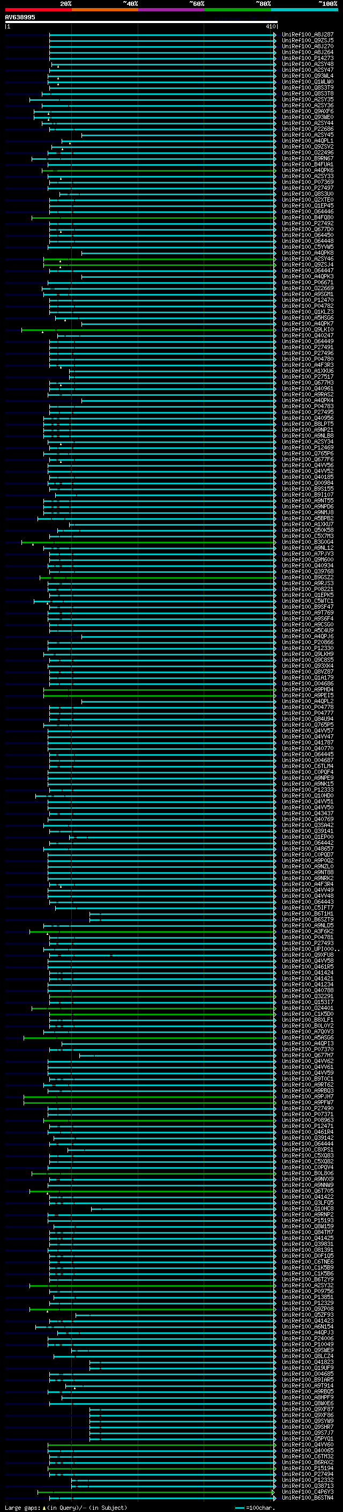Screen dimensions: 343x1512
Task: Open hit UniRef100_P12333
Action: coord(308,790)
